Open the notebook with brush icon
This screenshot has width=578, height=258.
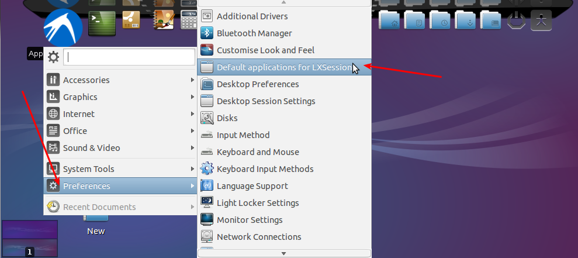coord(164,20)
